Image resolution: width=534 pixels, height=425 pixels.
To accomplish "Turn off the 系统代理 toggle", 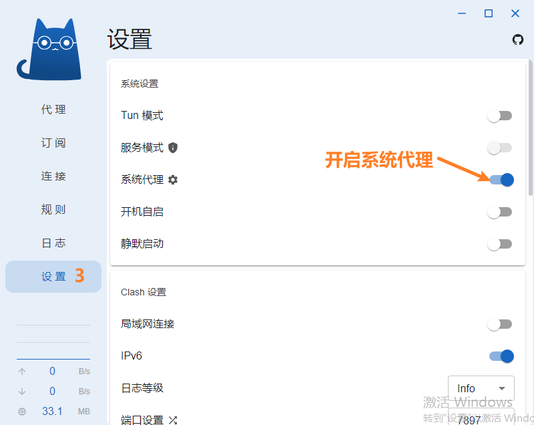I will 501,180.
